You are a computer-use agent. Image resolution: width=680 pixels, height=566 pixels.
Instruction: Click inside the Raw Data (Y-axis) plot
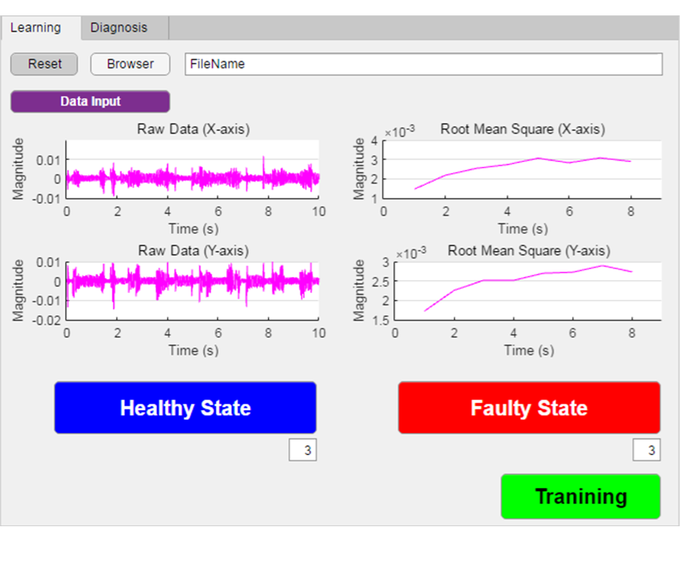(192, 291)
